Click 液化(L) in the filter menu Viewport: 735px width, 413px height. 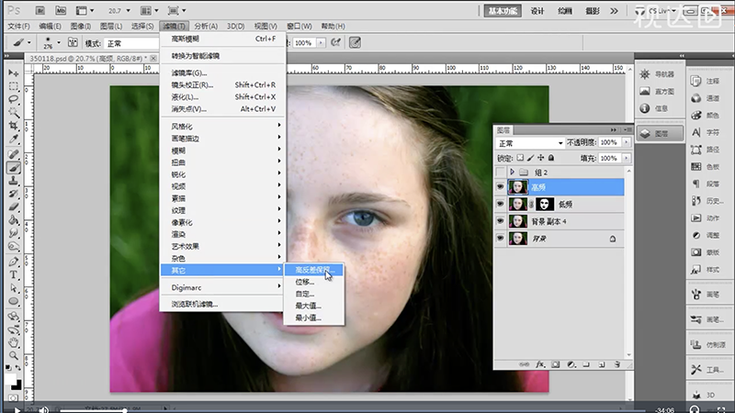(222, 97)
